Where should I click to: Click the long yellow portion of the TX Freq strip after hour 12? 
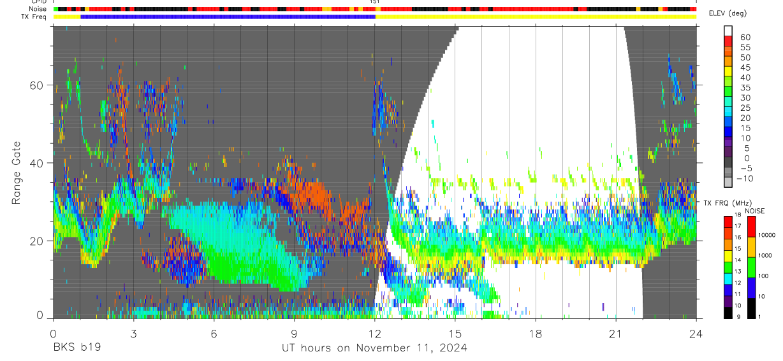pos(536,17)
